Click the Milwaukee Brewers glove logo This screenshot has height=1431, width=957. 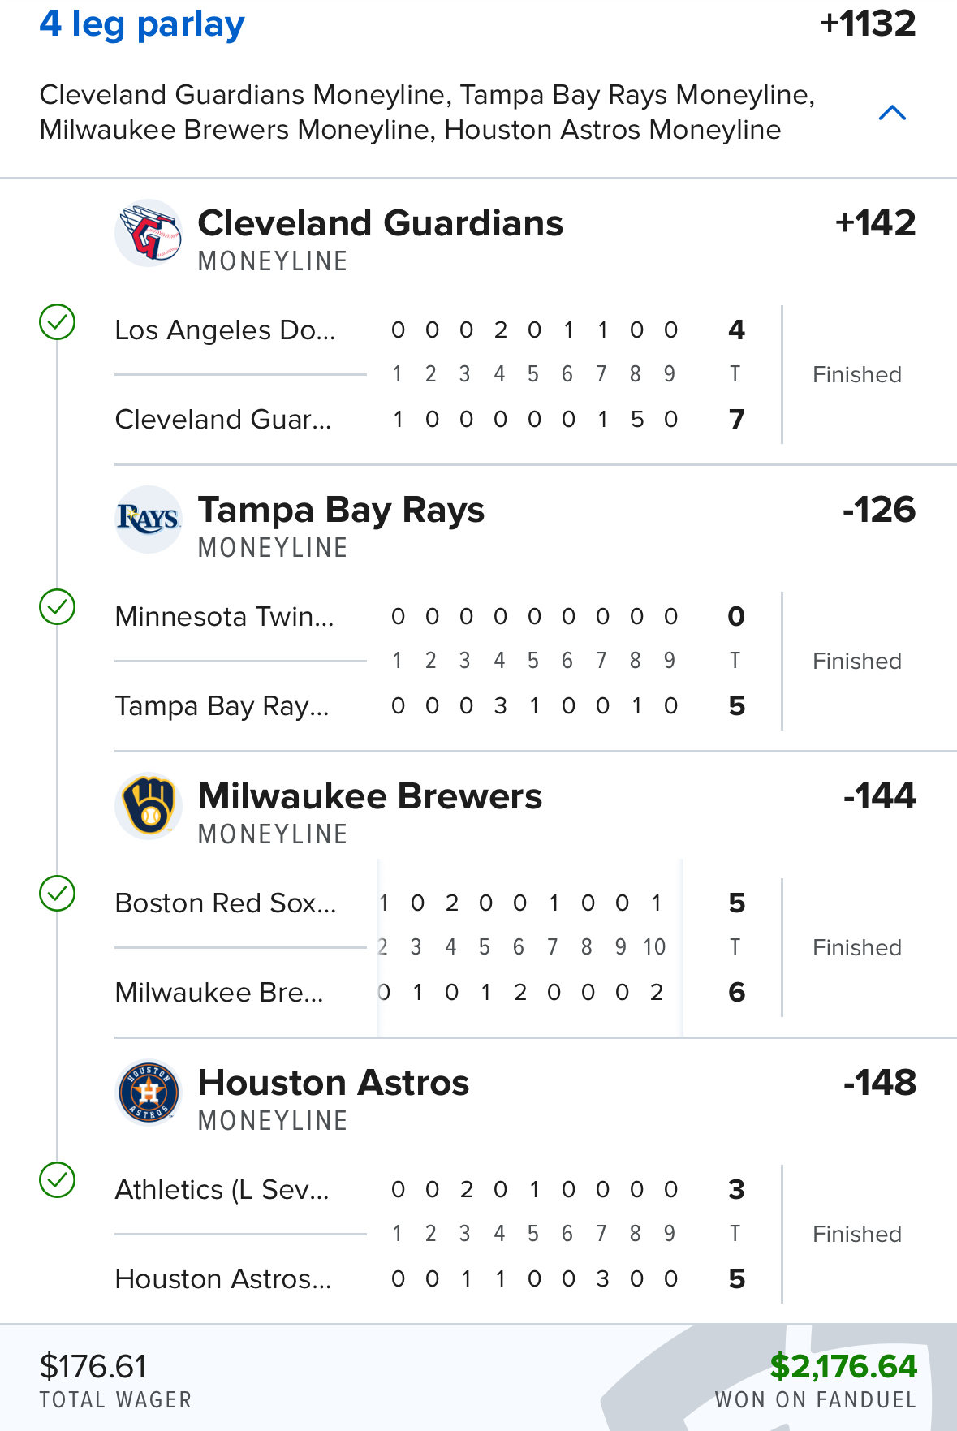[149, 806]
